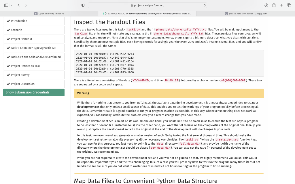
Task: Go forward with the forward arrow
Action: (26, 5)
